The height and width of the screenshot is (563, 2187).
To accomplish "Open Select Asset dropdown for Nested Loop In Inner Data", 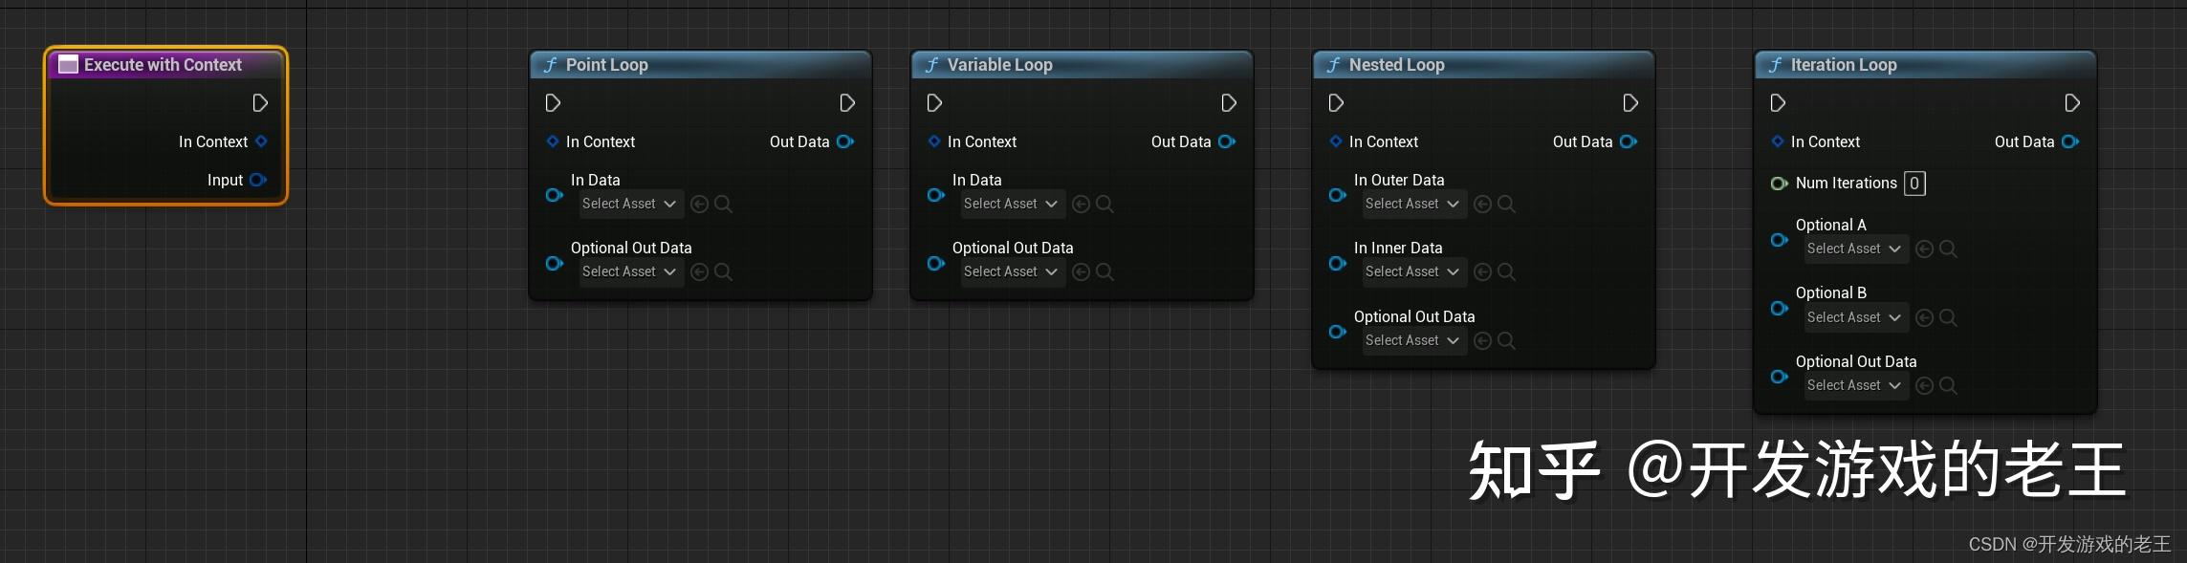I will [1412, 271].
